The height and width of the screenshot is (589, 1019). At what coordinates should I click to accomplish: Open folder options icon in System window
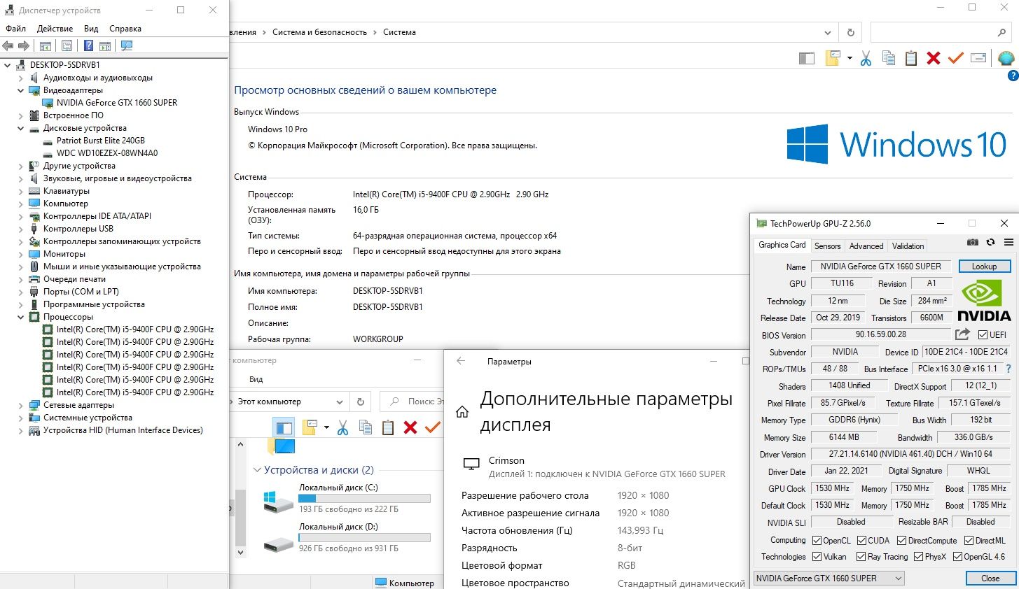click(833, 58)
